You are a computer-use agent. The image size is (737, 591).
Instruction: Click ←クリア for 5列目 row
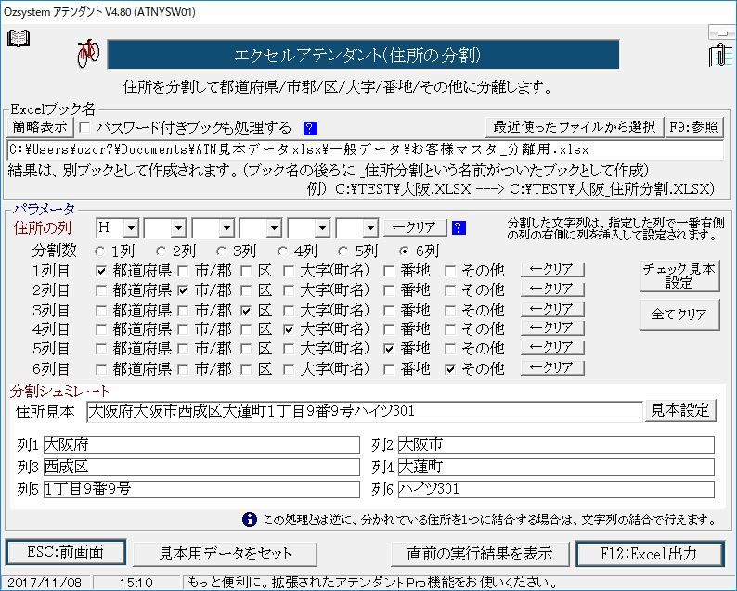coord(552,347)
